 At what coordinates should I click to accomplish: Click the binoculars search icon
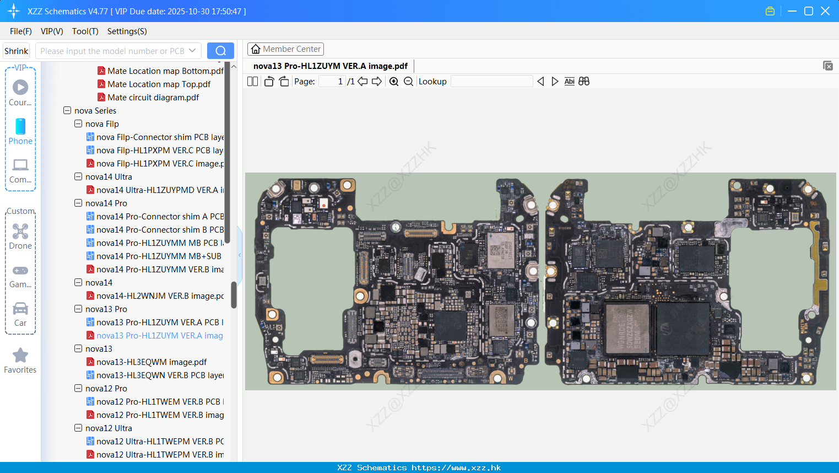point(584,82)
